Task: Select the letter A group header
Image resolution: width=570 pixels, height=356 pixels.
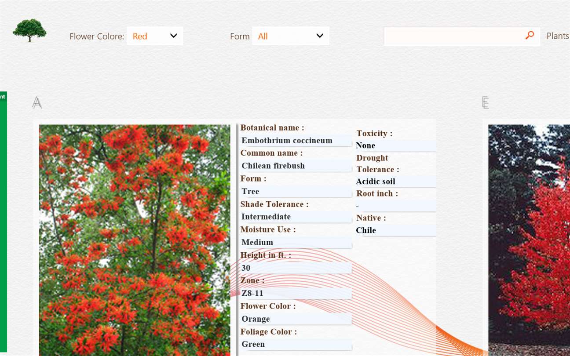Action: point(37,103)
